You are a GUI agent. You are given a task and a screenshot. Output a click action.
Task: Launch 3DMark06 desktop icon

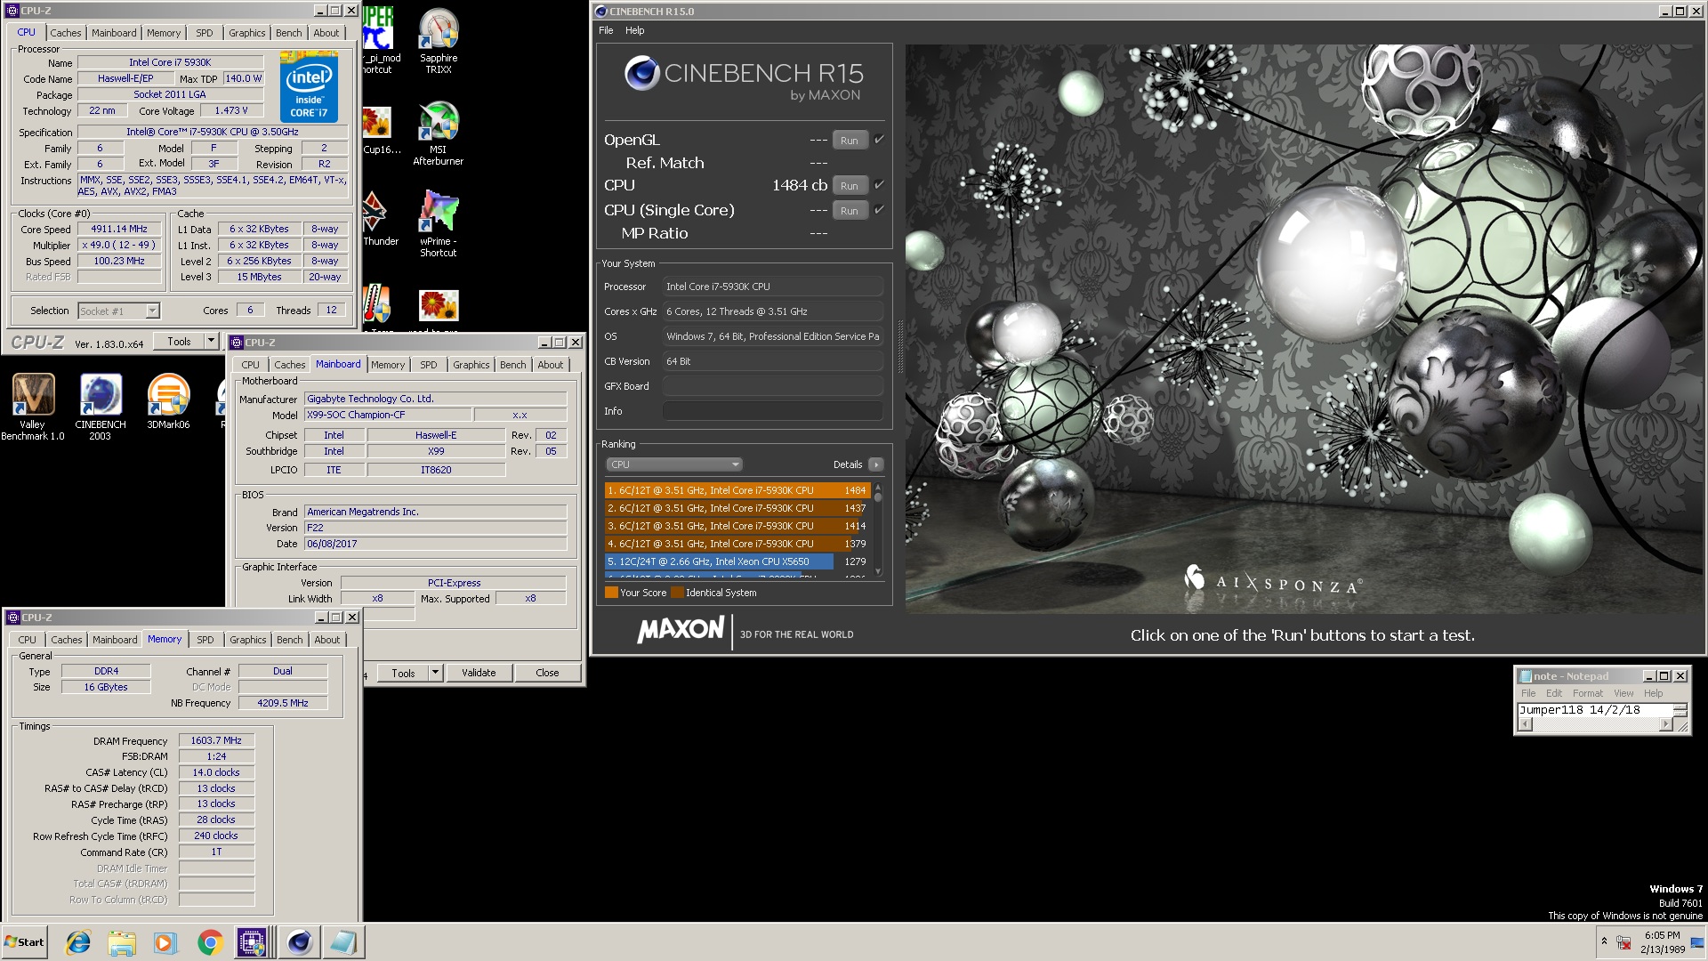coord(168,402)
